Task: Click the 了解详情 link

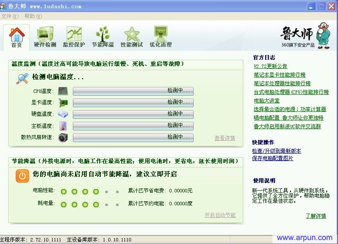Action: (316, 216)
